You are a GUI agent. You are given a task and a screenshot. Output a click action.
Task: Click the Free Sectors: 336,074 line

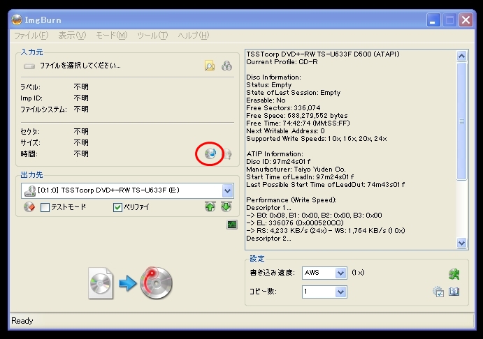[283, 108]
